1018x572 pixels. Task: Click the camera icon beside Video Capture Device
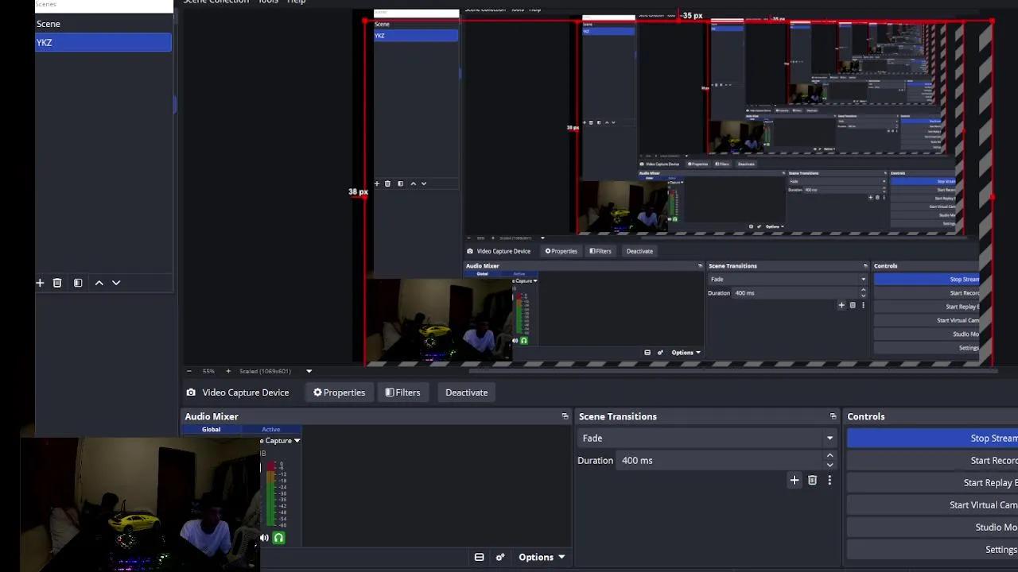coord(191,392)
